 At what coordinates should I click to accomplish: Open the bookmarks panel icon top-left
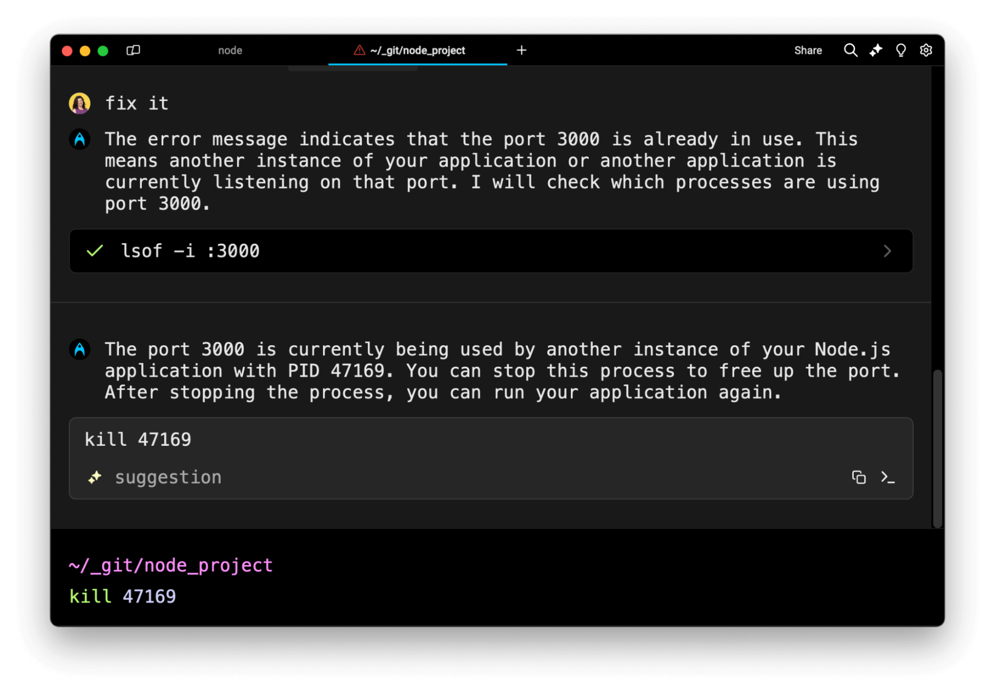click(x=133, y=50)
